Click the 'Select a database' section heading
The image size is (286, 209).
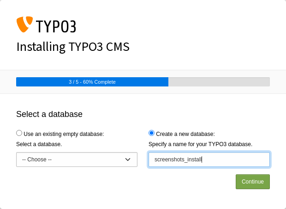pos(49,114)
